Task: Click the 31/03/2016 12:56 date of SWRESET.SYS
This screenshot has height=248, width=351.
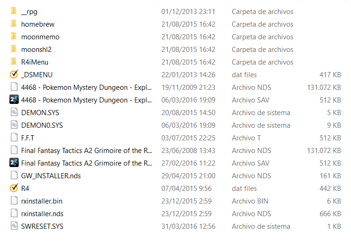Action: pos(188,226)
